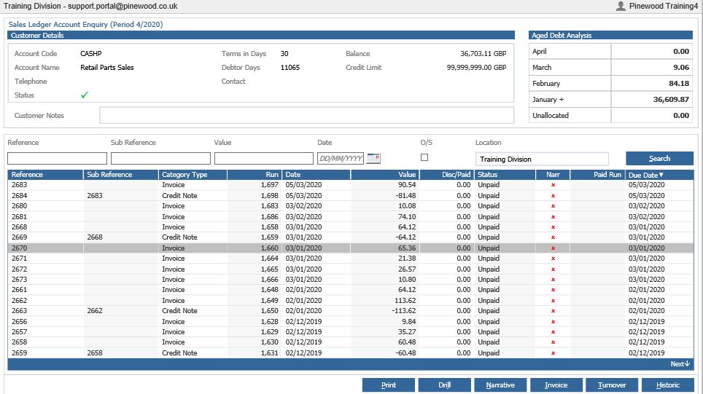Click into the Customer Notes text box

(307, 115)
